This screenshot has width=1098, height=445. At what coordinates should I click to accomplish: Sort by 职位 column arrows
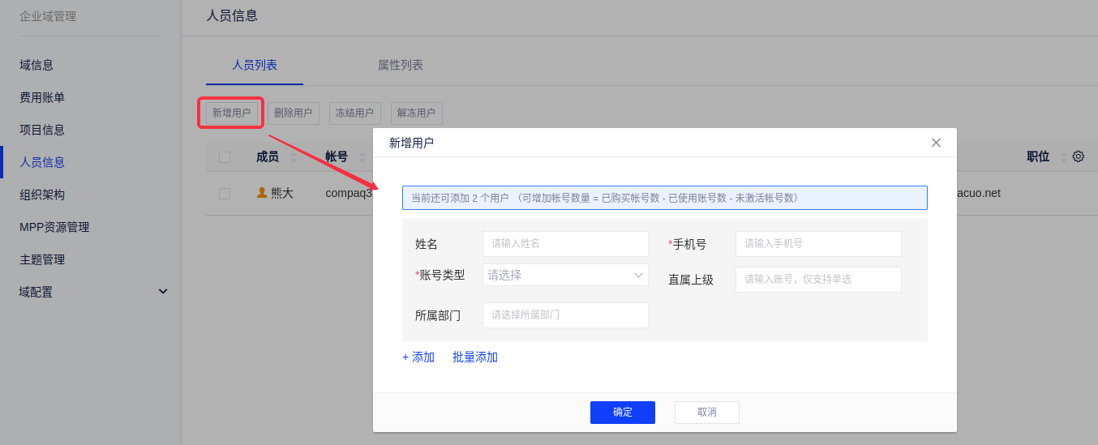click(1064, 157)
